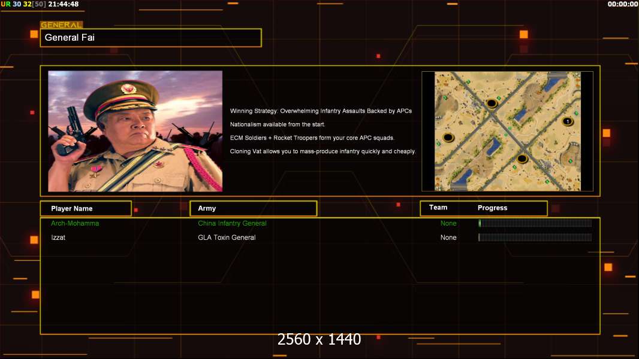Click the clock readout 21:44:48 at top-left

point(64,4)
